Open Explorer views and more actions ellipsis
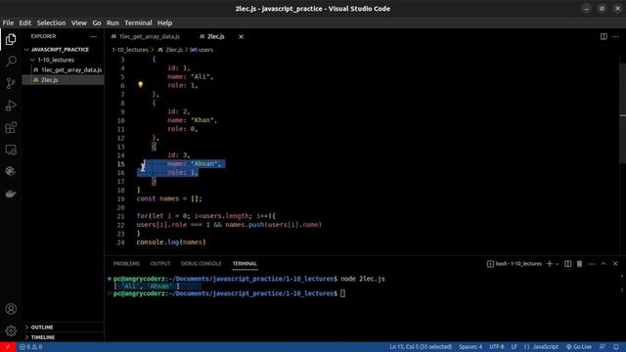Screen dimensions: 626x352 94,36
